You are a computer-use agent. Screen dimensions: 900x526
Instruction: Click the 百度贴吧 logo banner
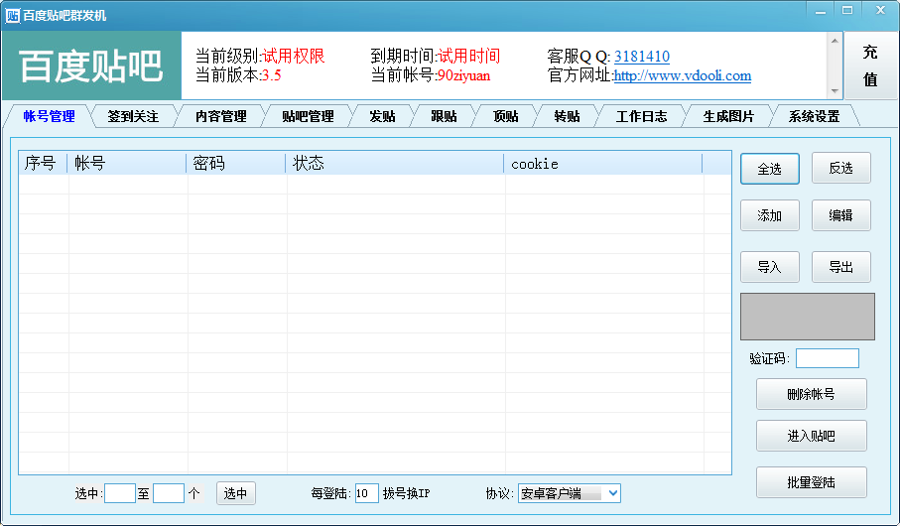click(x=92, y=66)
